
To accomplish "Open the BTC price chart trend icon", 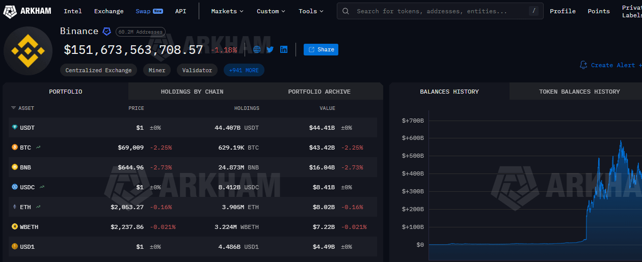I will pyautogui.click(x=38, y=148).
